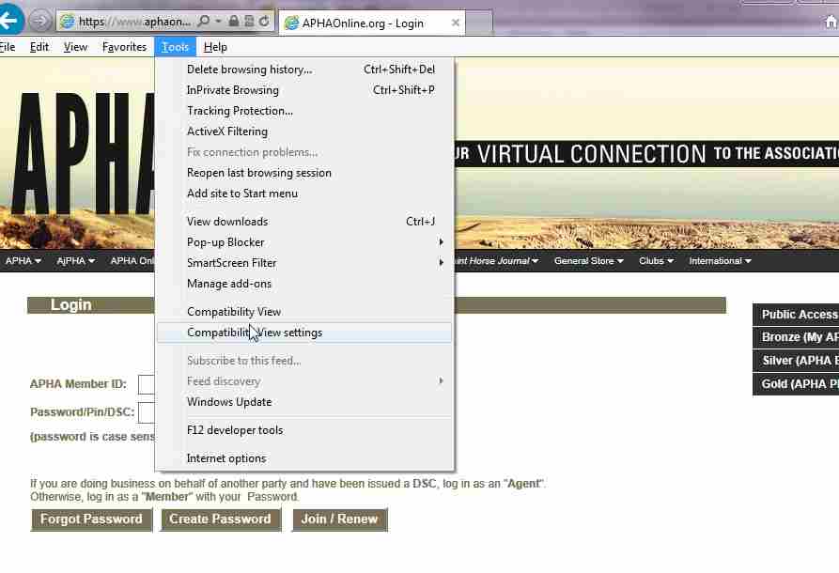The image size is (839, 573).
Task: Go back with the browser Back arrow
Action: [9, 20]
